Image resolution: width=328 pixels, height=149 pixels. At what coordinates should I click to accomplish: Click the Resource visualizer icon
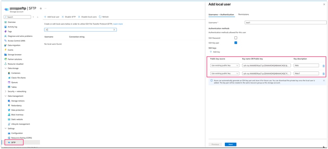tap(6, 64)
